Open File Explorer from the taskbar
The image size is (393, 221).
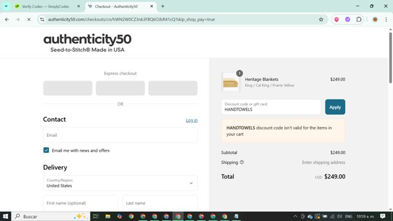(x=108, y=216)
